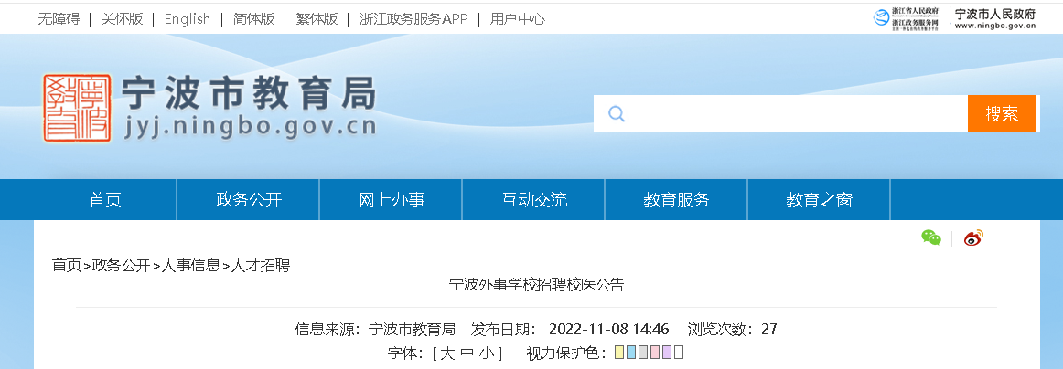Open the 用户中心 link
1063x369 pixels.
coord(517,19)
